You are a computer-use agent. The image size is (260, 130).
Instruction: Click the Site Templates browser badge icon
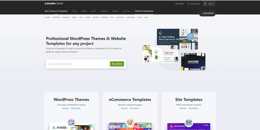188,123
